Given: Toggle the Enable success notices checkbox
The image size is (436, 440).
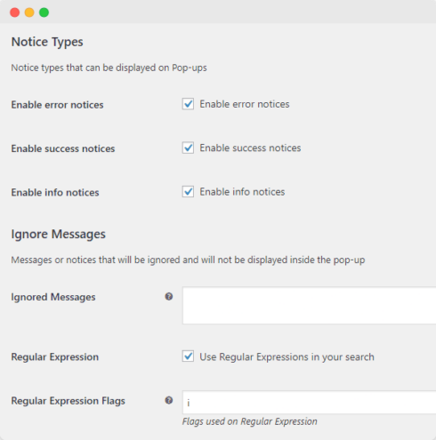Looking at the screenshot, I should pyautogui.click(x=188, y=148).
